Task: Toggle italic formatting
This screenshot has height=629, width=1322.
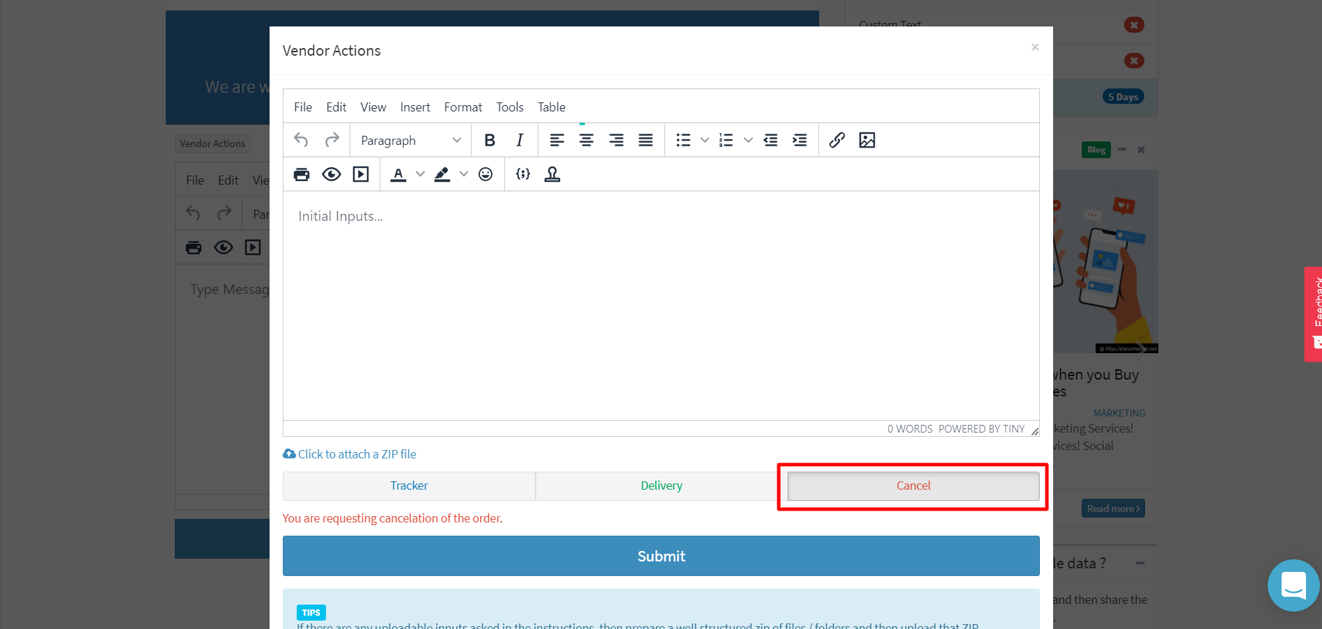Action: pyautogui.click(x=520, y=140)
